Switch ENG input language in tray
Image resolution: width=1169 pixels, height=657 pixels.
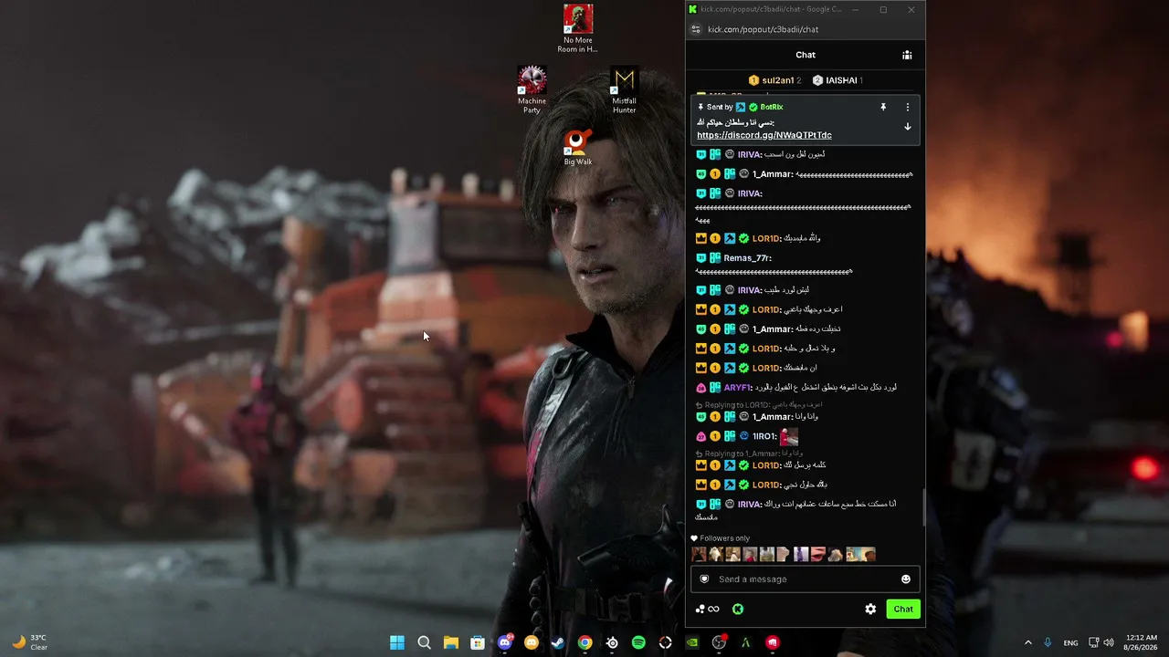pyautogui.click(x=1070, y=642)
